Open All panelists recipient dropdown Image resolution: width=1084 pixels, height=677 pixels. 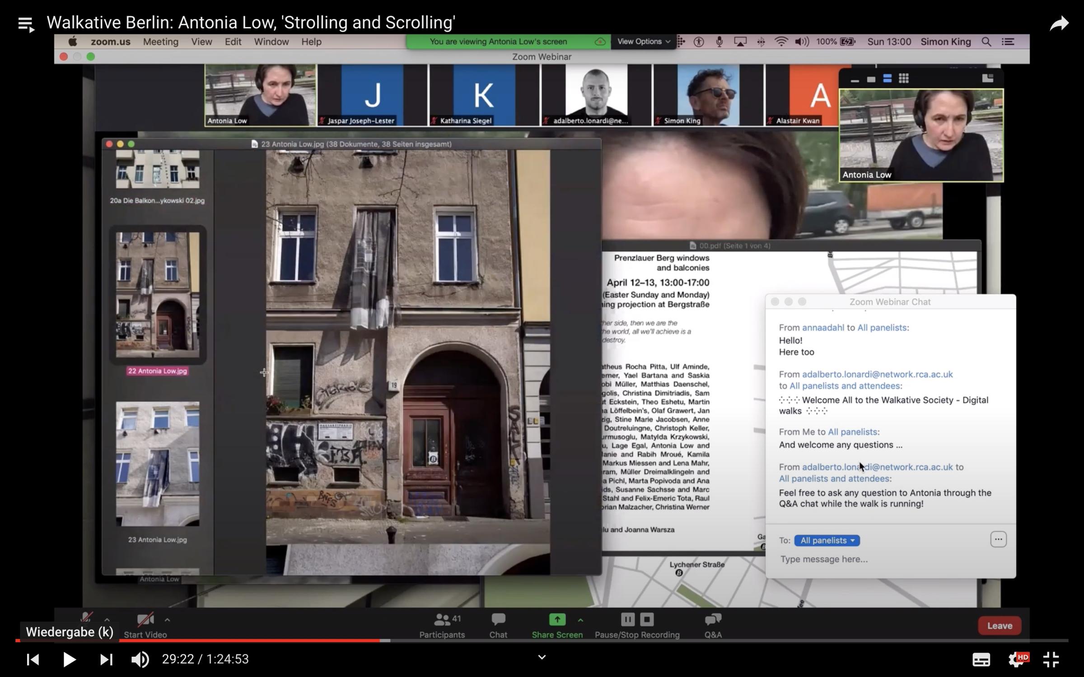click(827, 540)
